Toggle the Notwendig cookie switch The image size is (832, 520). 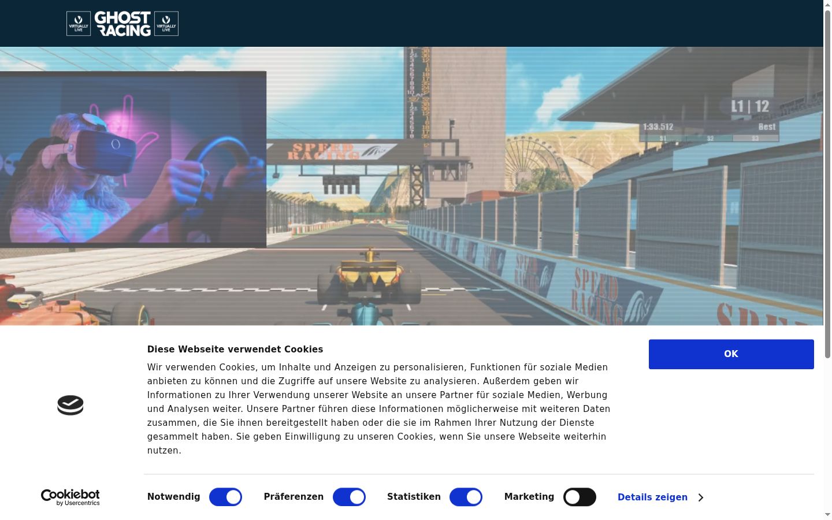pos(225,497)
